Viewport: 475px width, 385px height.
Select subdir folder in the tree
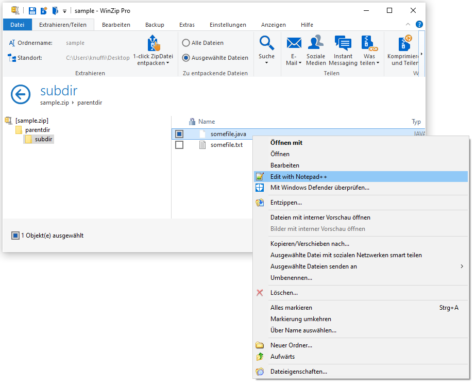(43, 139)
